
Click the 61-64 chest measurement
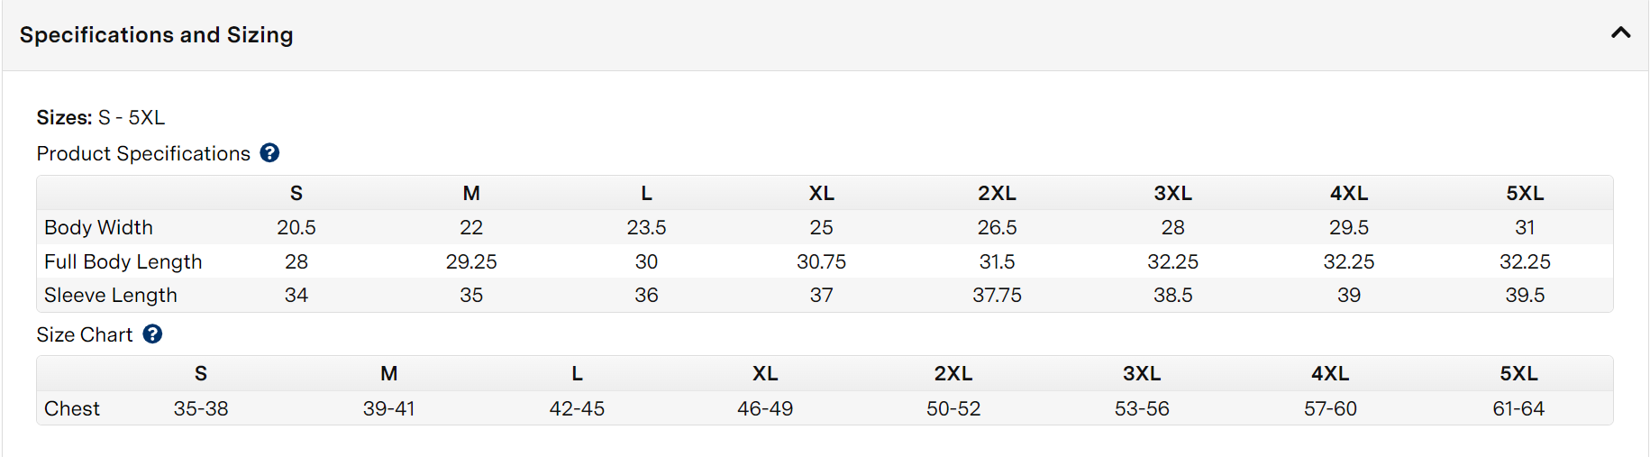pyautogui.click(x=1518, y=408)
